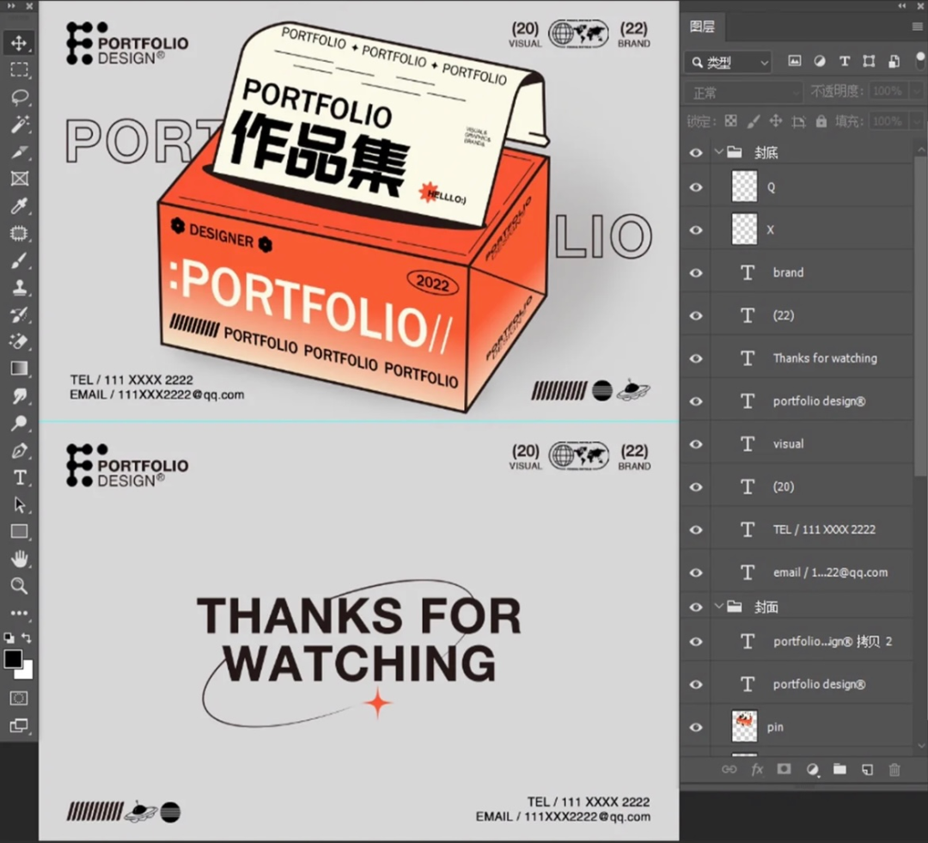Click the delete layer trash icon
The height and width of the screenshot is (843, 928).
coord(894,770)
